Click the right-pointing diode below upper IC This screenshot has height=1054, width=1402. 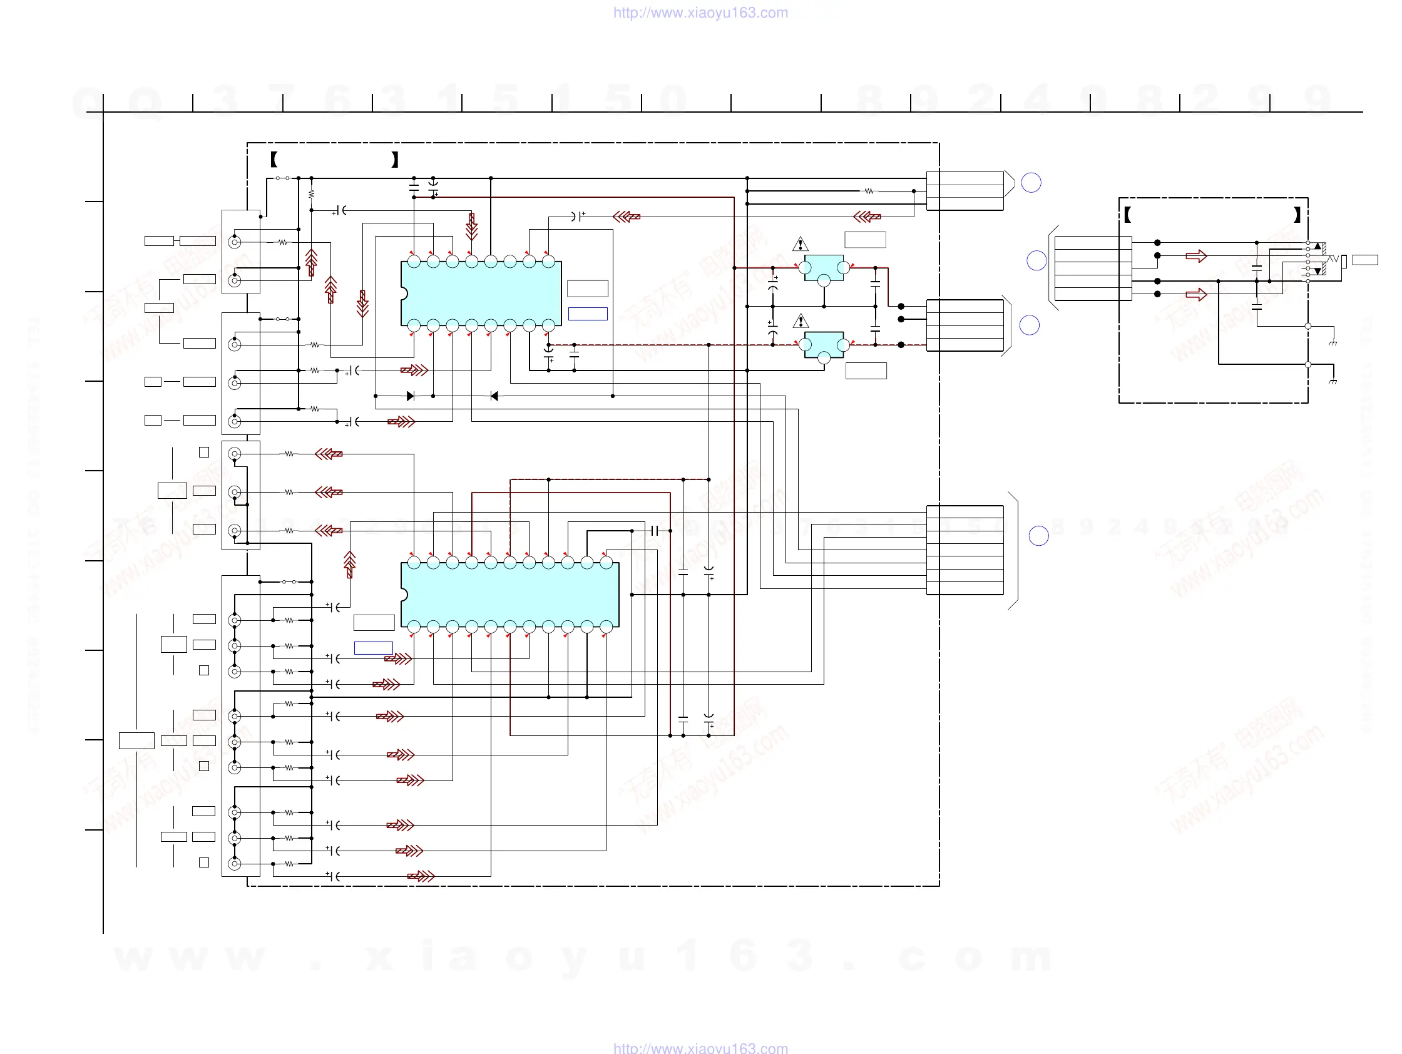410,396
